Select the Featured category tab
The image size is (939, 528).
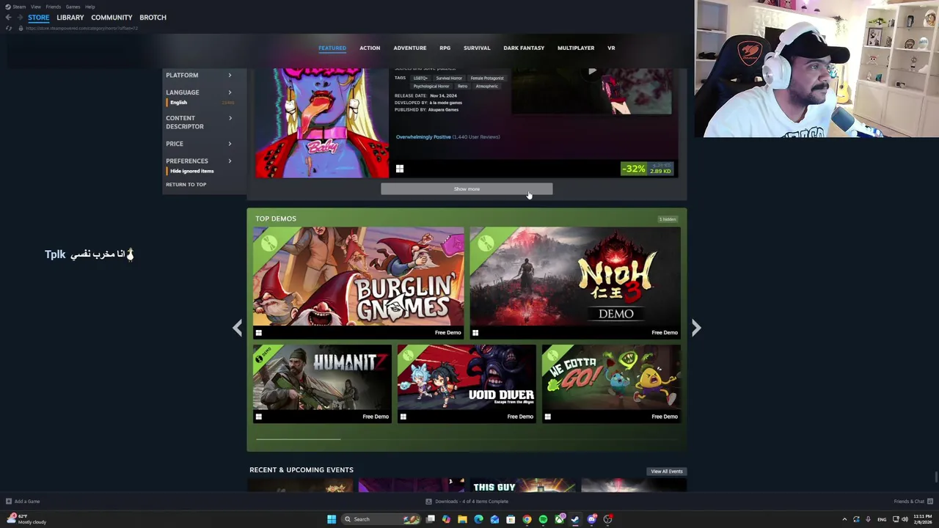click(x=332, y=48)
